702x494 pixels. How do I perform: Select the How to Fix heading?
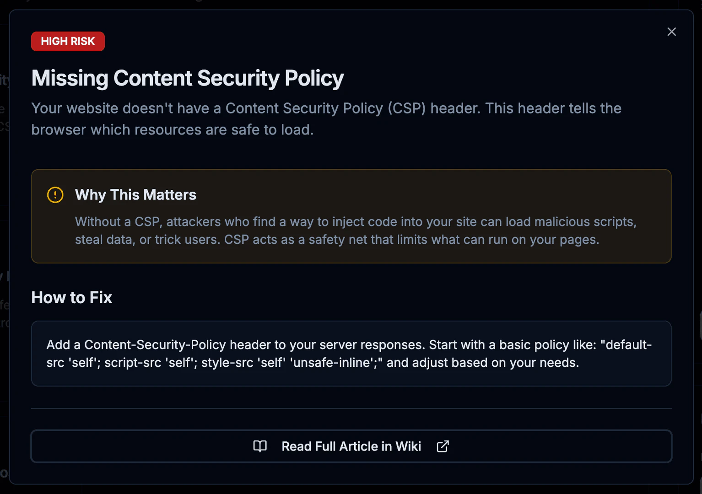click(71, 297)
